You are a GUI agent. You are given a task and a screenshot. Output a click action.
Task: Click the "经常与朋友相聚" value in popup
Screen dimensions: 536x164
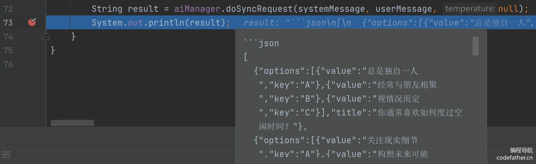click(407, 85)
